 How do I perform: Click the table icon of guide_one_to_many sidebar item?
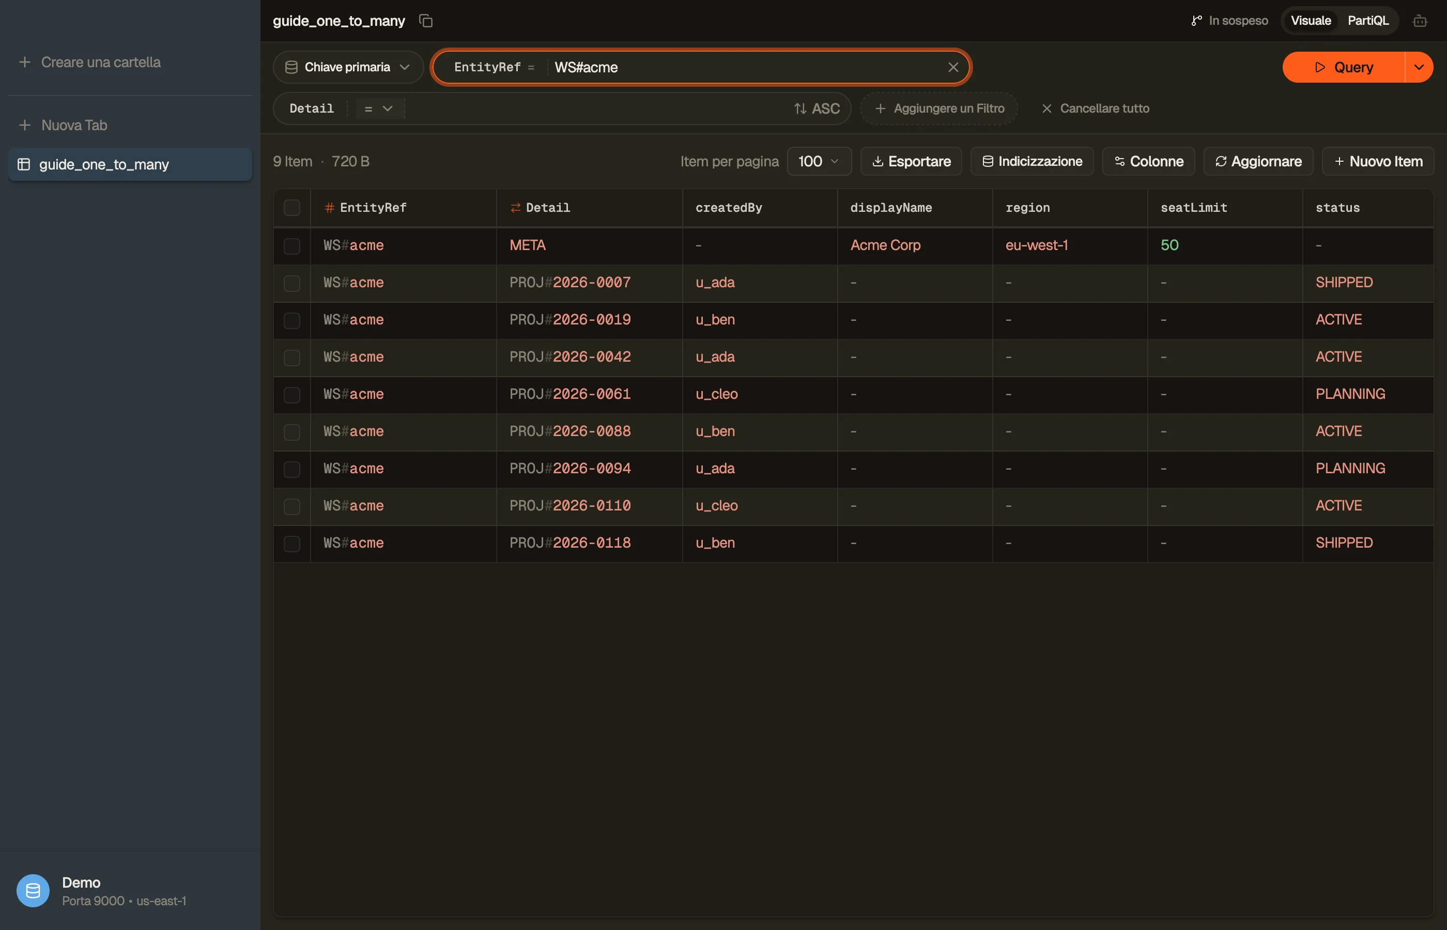click(x=24, y=164)
